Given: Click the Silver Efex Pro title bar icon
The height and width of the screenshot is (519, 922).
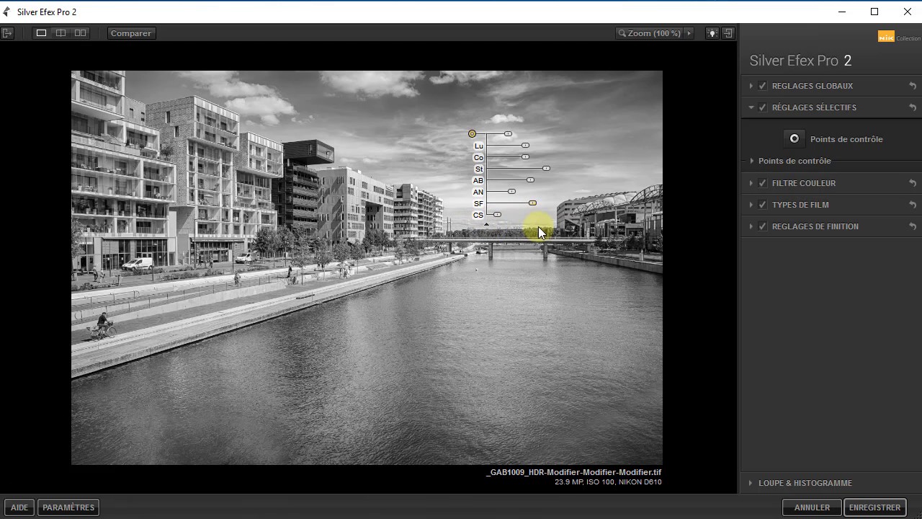Looking at the screenshot, I should (7, 12).
